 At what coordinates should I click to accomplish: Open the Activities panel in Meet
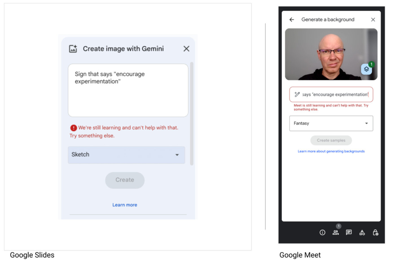pyautogui.click(x=362, y=233)
